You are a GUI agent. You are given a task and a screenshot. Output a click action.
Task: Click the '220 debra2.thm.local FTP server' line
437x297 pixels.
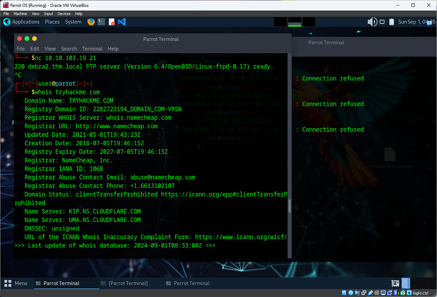tap(144, 66)
